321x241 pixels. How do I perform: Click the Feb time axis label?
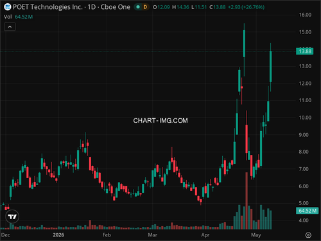pyautogui.click(x=107, y=235)
